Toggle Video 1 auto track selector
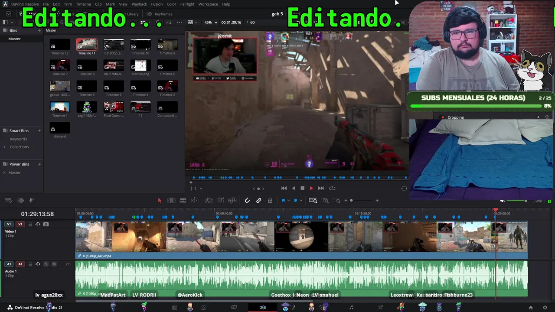This screenshot has height=312, width=555. coord(38,224)
